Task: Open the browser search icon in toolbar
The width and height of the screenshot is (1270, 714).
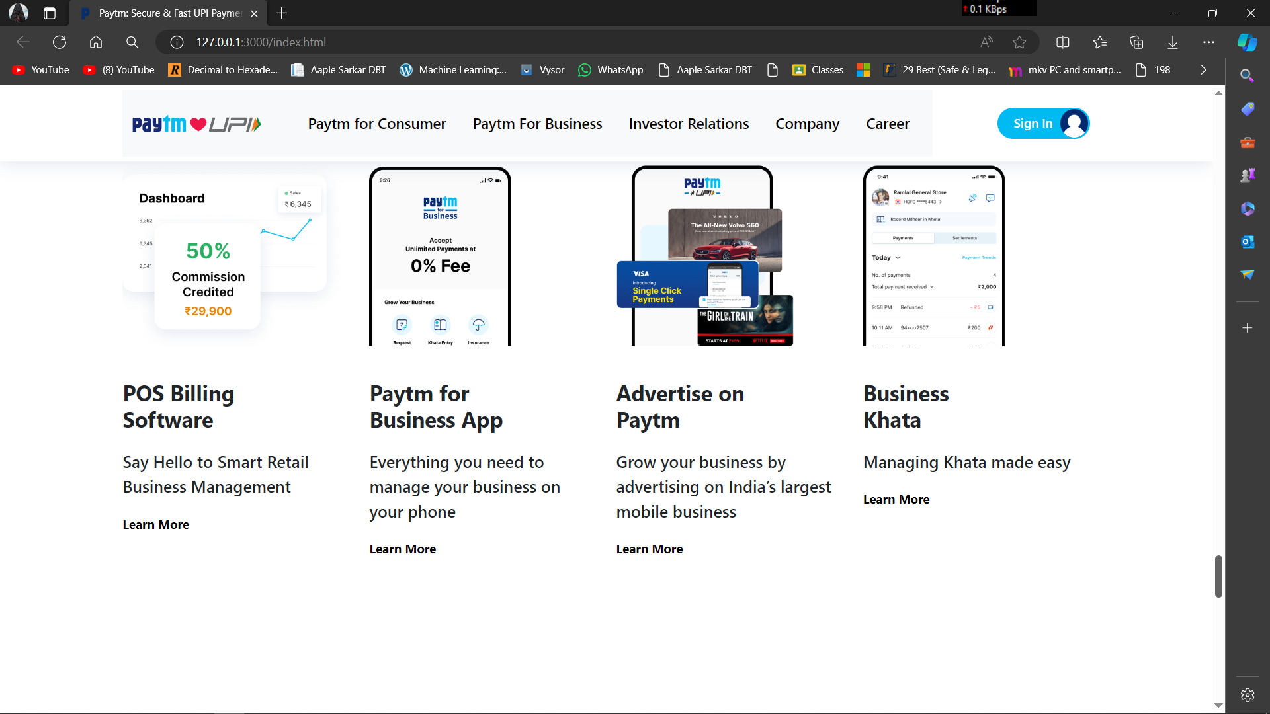Action: tap(132, 42)
